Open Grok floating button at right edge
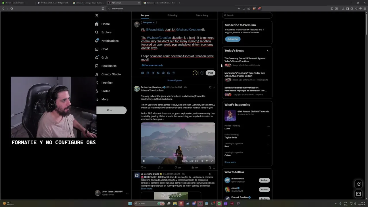 359,184
